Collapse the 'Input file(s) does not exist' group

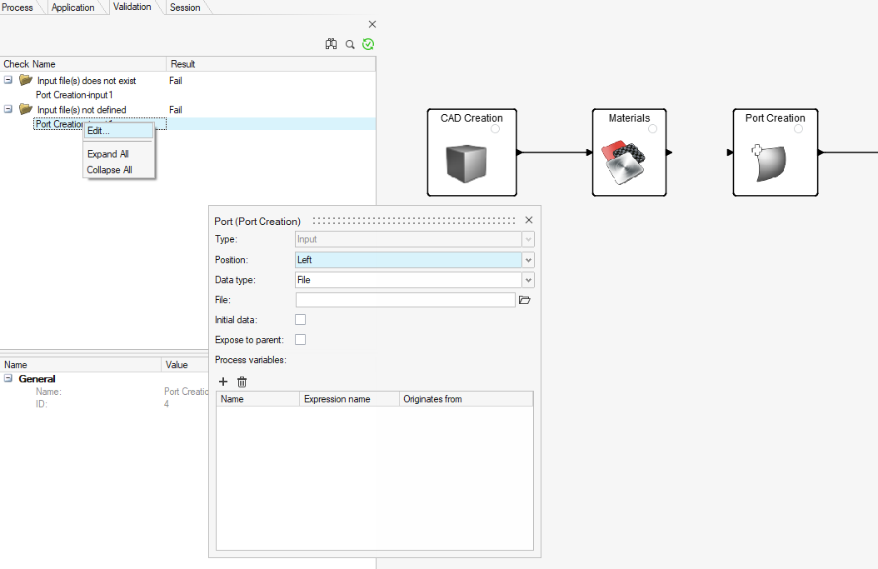8,81
